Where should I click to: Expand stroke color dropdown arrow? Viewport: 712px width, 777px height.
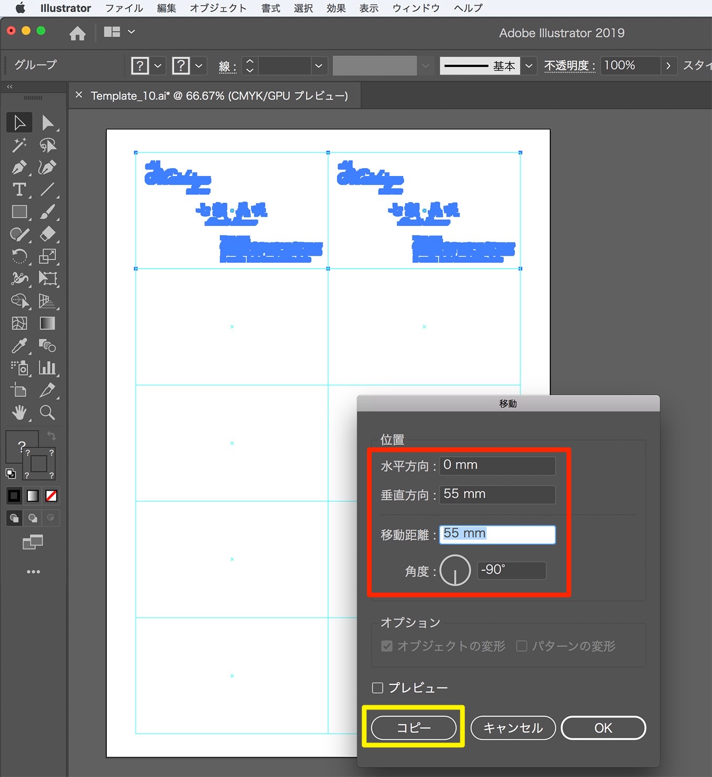tap(198, 66)
